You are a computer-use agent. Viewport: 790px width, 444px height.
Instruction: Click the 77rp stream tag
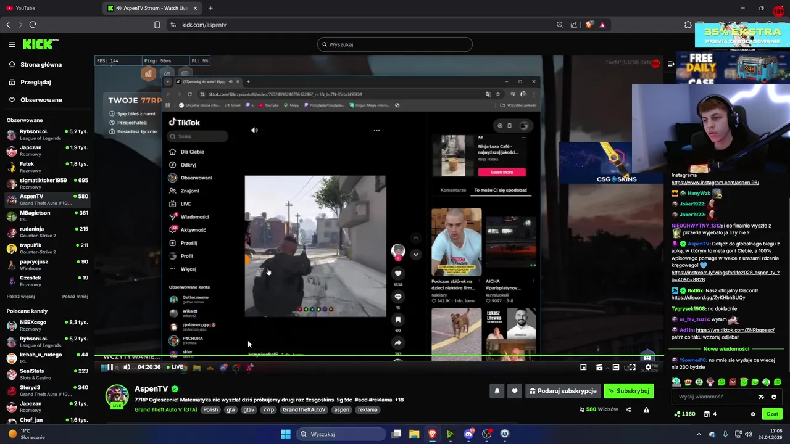(268, 409)
